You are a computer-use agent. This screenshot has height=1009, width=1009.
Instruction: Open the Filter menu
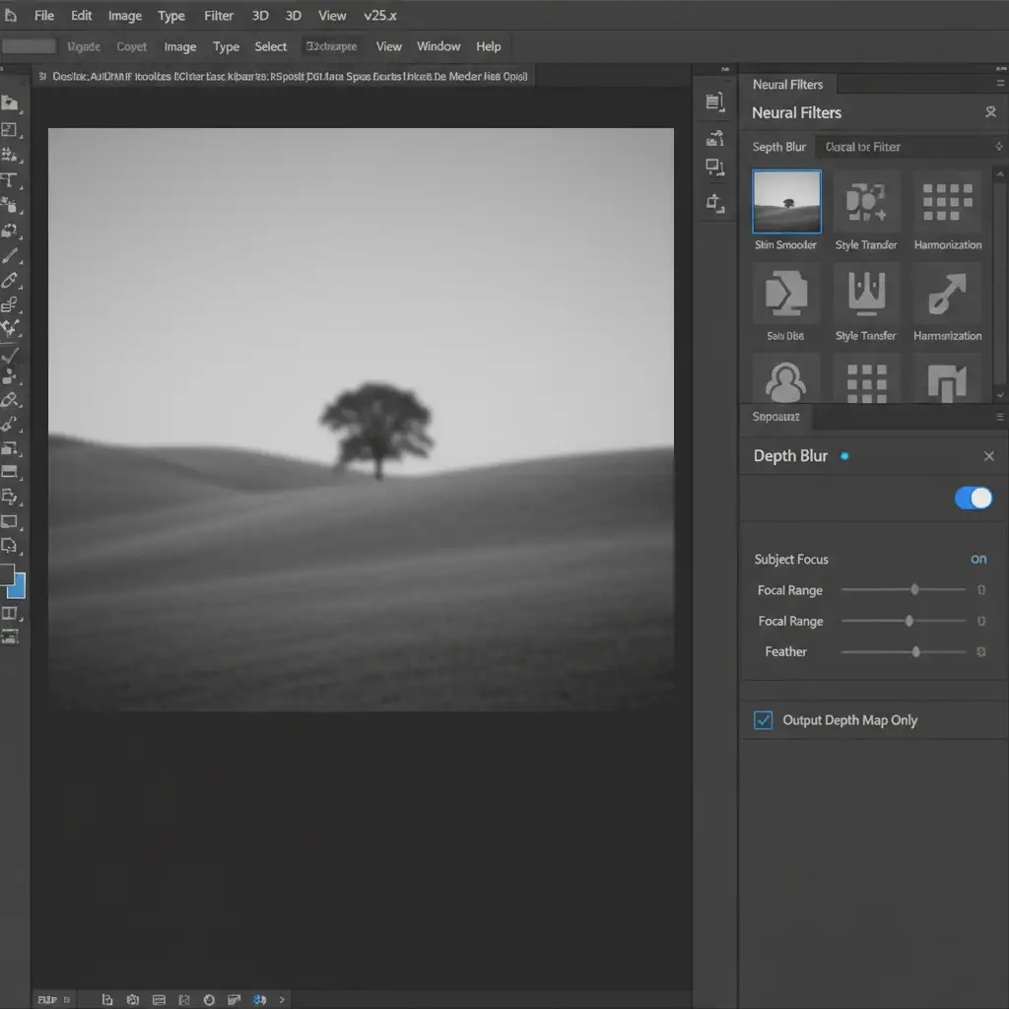(x=219, y=16)
